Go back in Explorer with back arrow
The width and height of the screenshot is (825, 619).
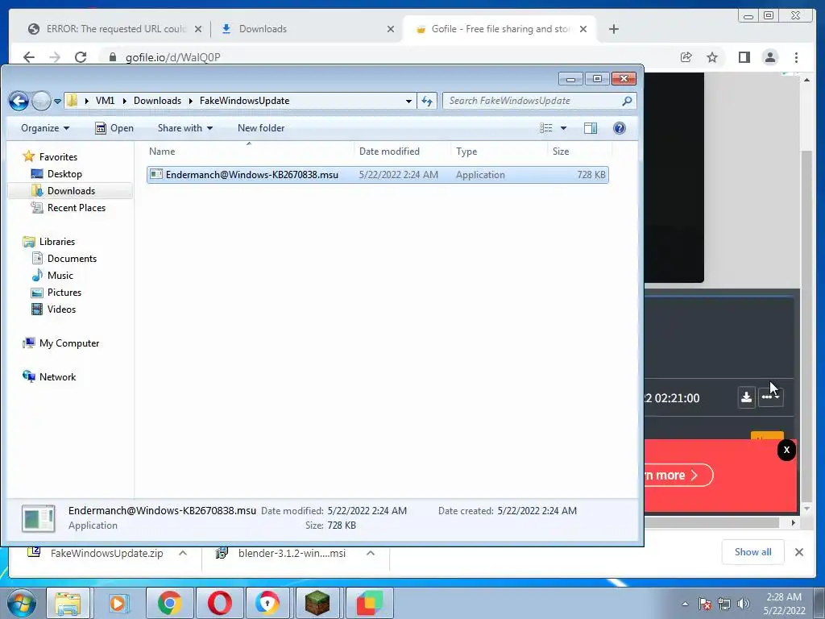point(19,101)
